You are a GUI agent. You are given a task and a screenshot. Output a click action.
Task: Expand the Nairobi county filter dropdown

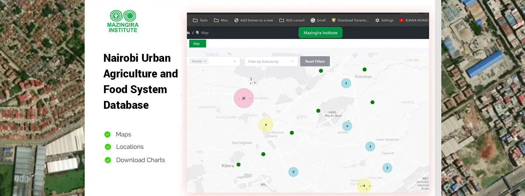[x=234, y=61]
